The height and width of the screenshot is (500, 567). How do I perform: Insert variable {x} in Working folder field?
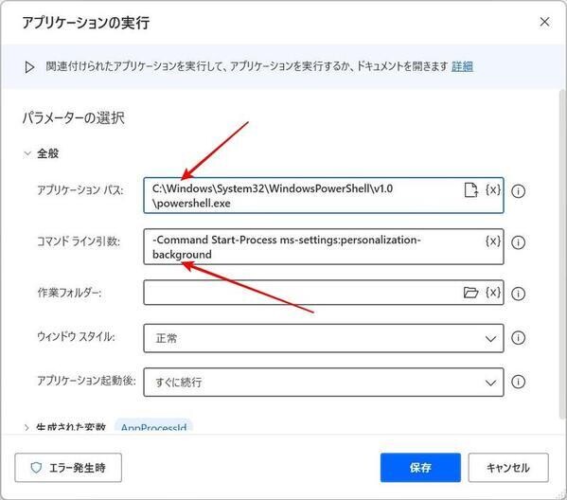tap(493, 292)
